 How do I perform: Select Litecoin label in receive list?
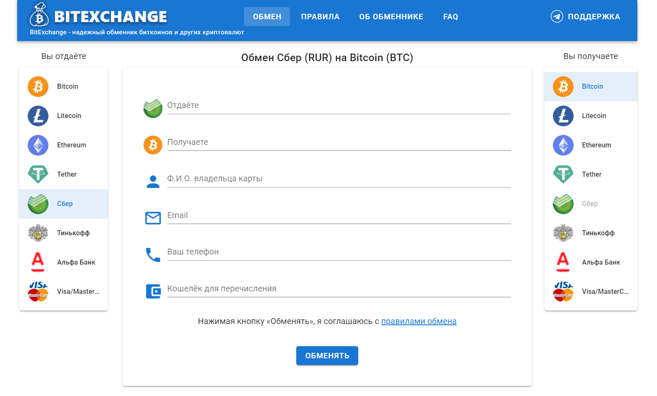pyautogui.click(x=594, y=116)
